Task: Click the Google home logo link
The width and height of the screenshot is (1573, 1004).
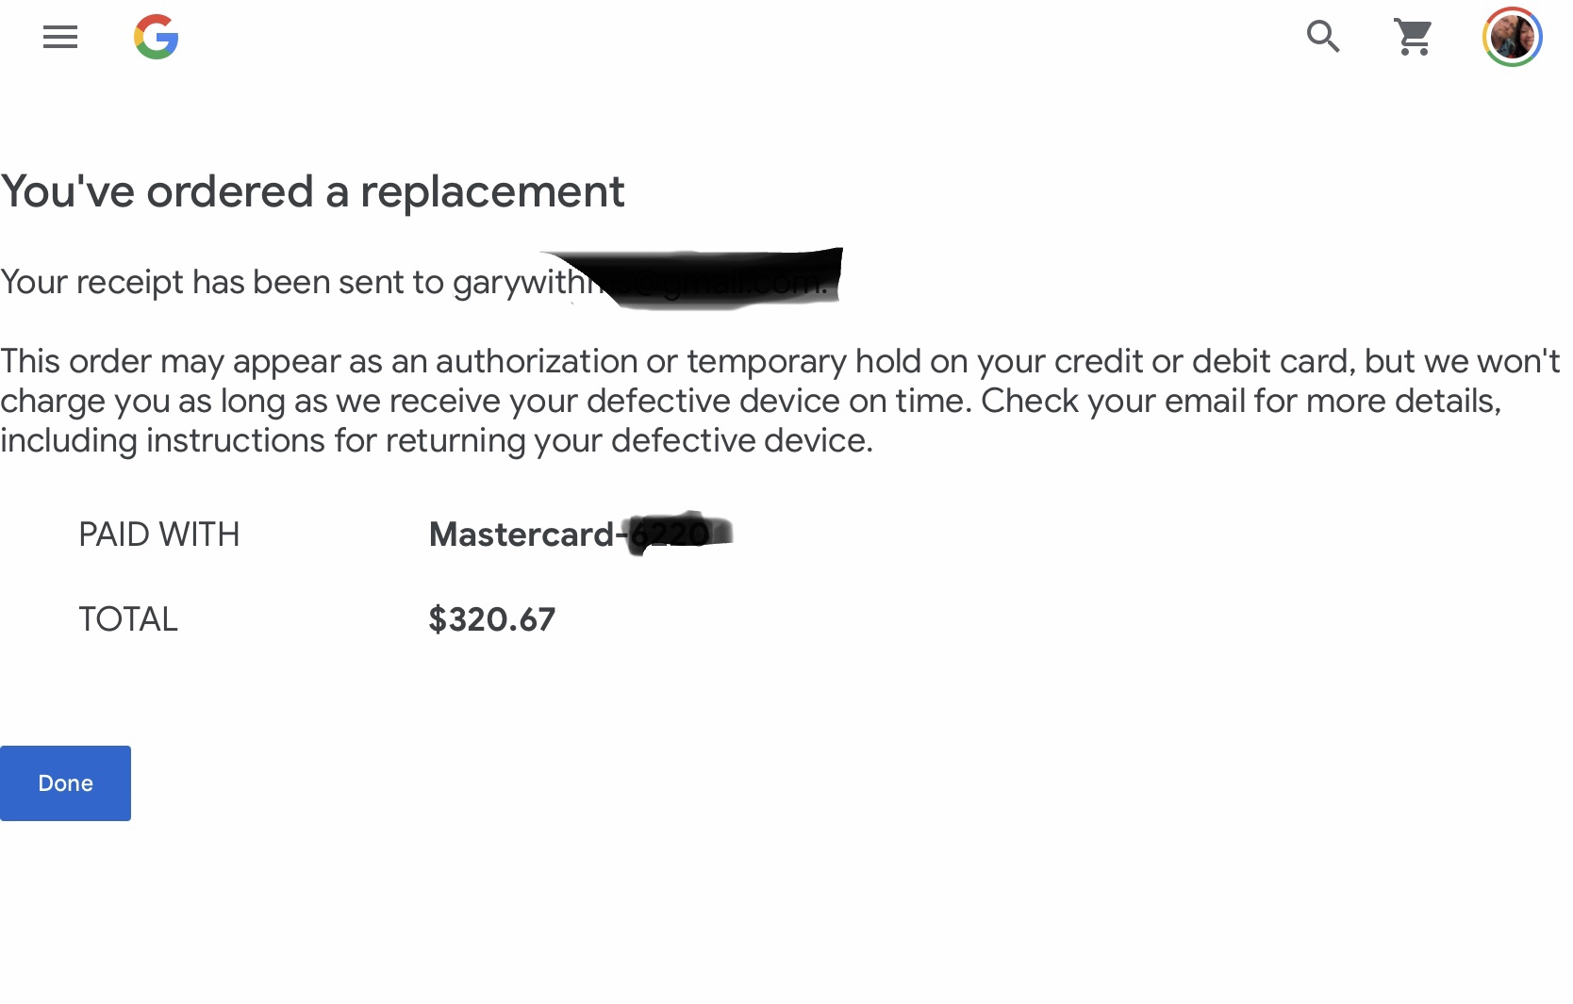Action: (x=157, y=37)
